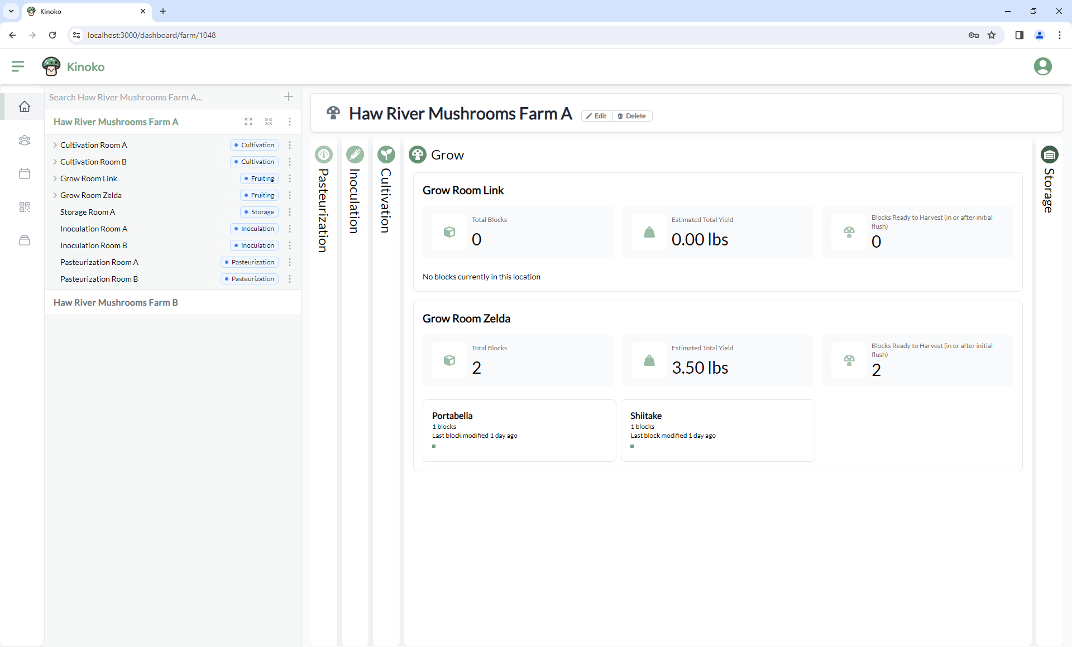
Task: Select Haw River Mushrooms Farm B
Action: pyautogui.click(x=116, y=302)
